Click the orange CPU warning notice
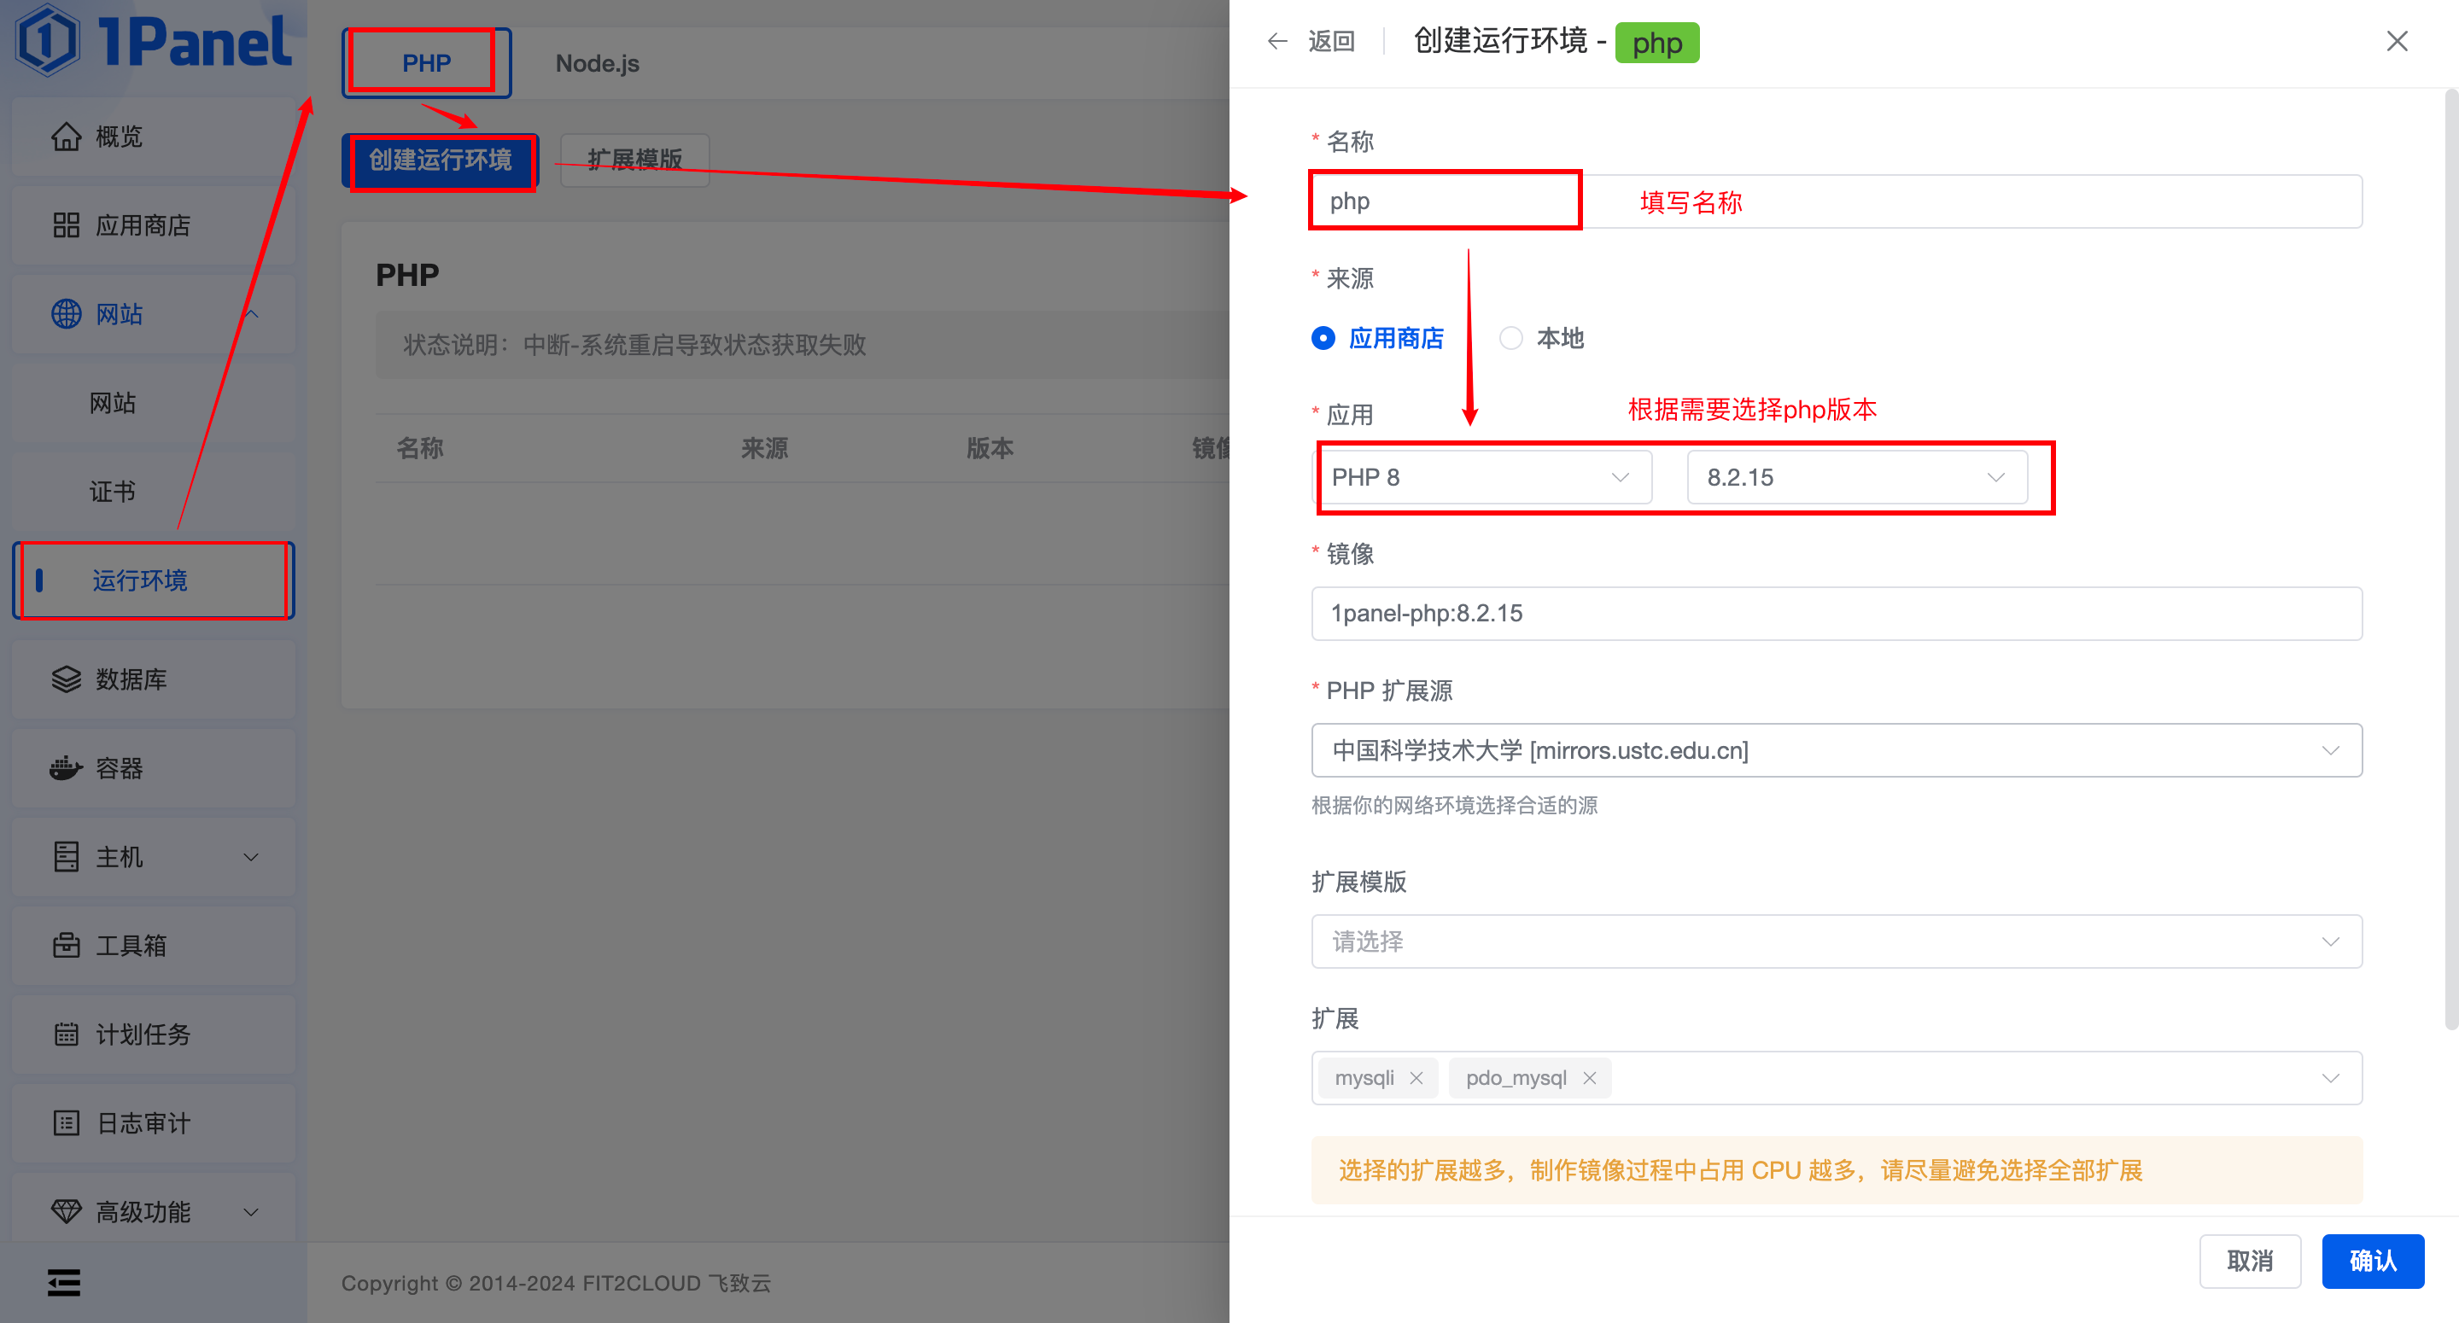Viewport: 2459px width, 1323px height. [x=1837, y=1169]
